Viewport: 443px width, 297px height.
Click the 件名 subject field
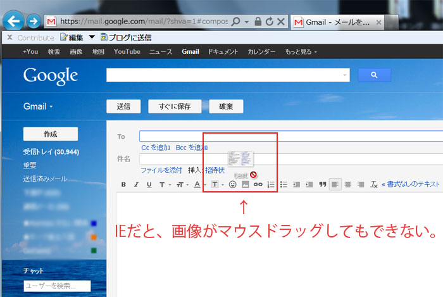pyautogui.click(x=291, y=159)
